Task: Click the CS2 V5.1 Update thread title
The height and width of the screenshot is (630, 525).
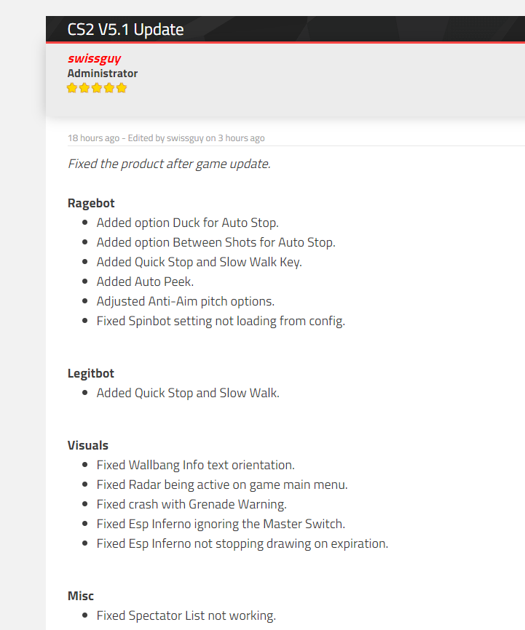Action: (x=125, y=29)
